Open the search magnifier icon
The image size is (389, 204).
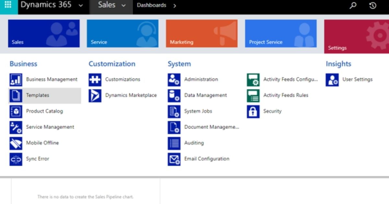coord(353,6)
